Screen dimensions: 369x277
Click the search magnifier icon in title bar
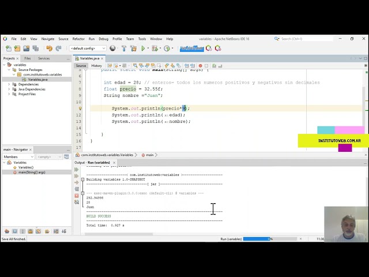tap(277, 39)
